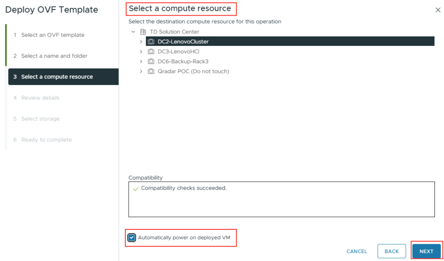
Task: Click the green compatibility checkmark icon
Action: pos(136,189)
